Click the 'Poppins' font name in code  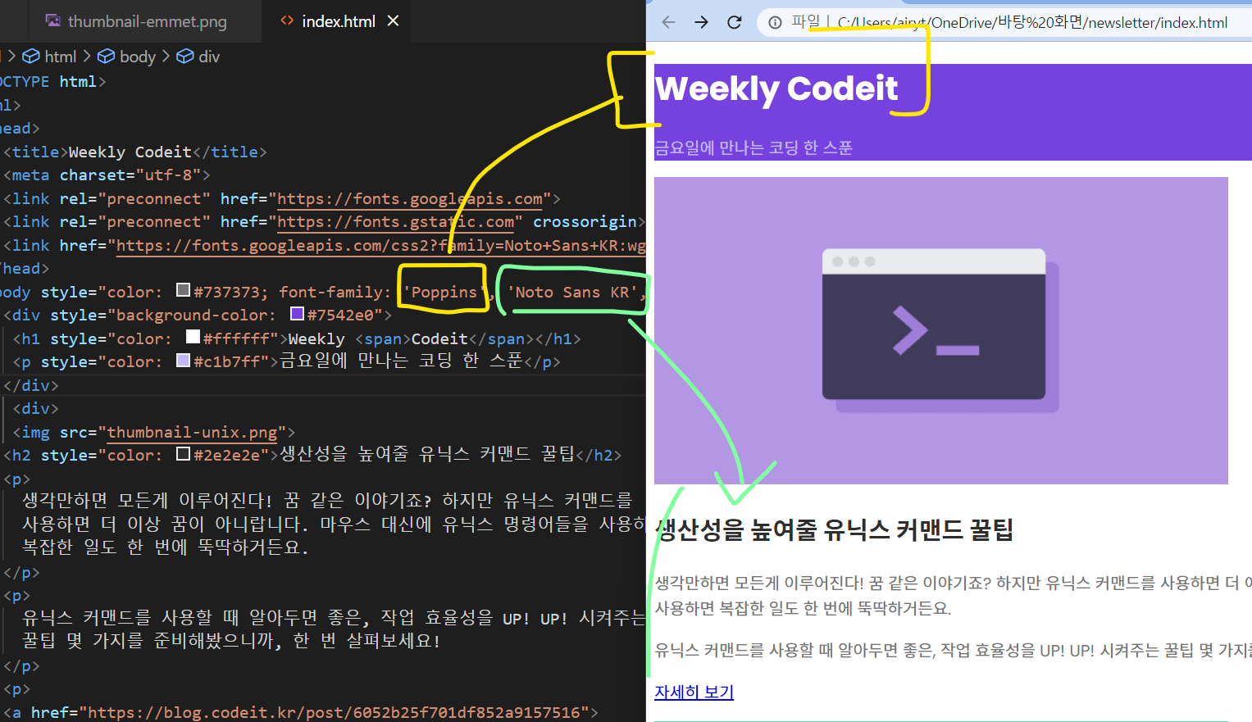pyautogui.click(x=444, y=292)
